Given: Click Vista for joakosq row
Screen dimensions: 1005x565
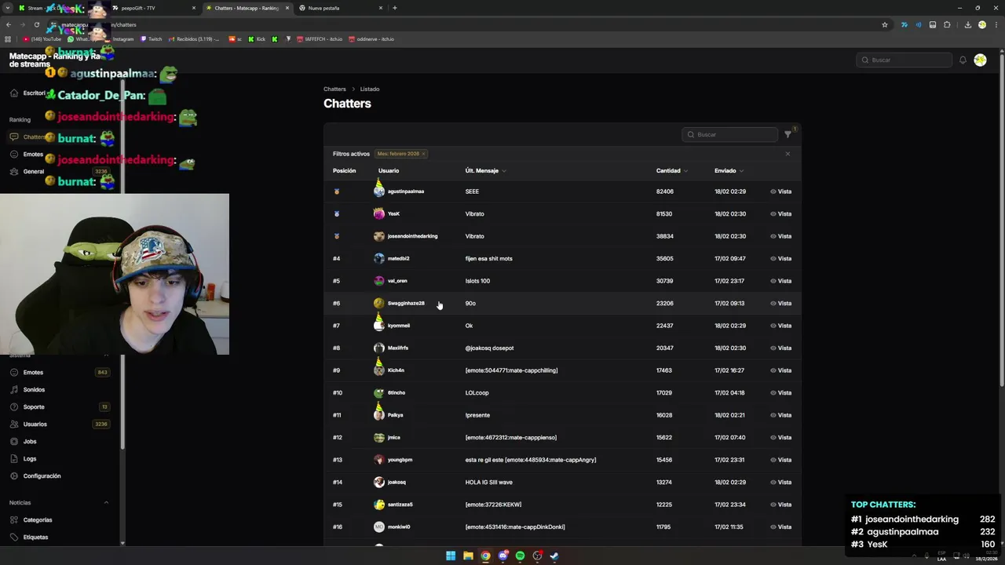Looking at the screenshot, I should (x=780, y=482).
